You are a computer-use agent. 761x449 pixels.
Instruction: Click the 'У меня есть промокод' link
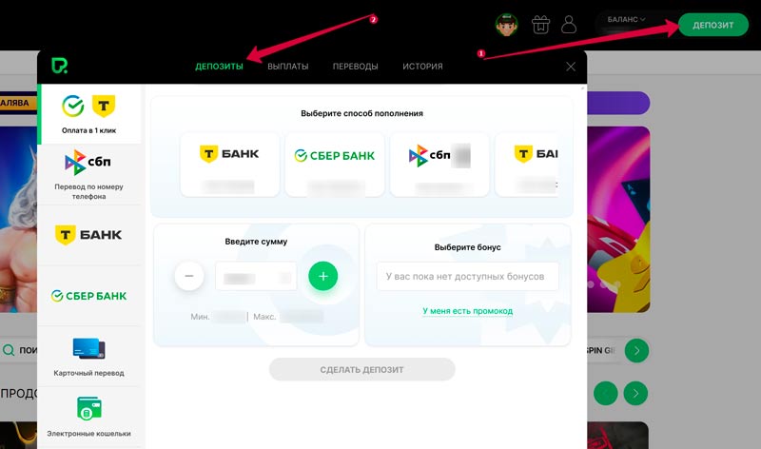[467, 311]
